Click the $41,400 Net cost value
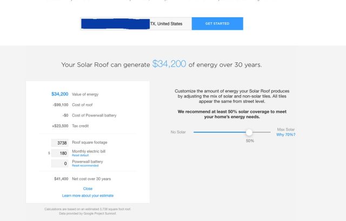Screen dimensions: 346x221 [x=61, y=179]
